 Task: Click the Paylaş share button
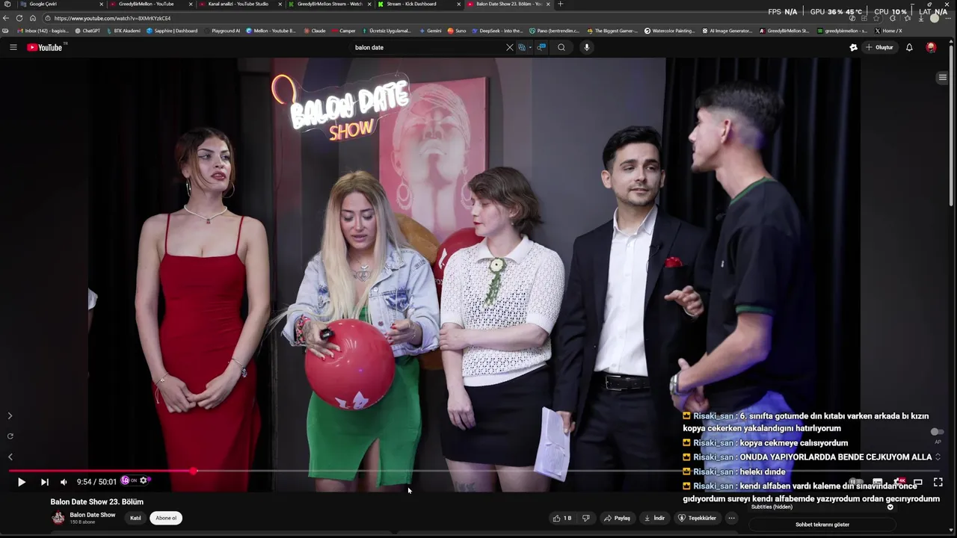618,518
